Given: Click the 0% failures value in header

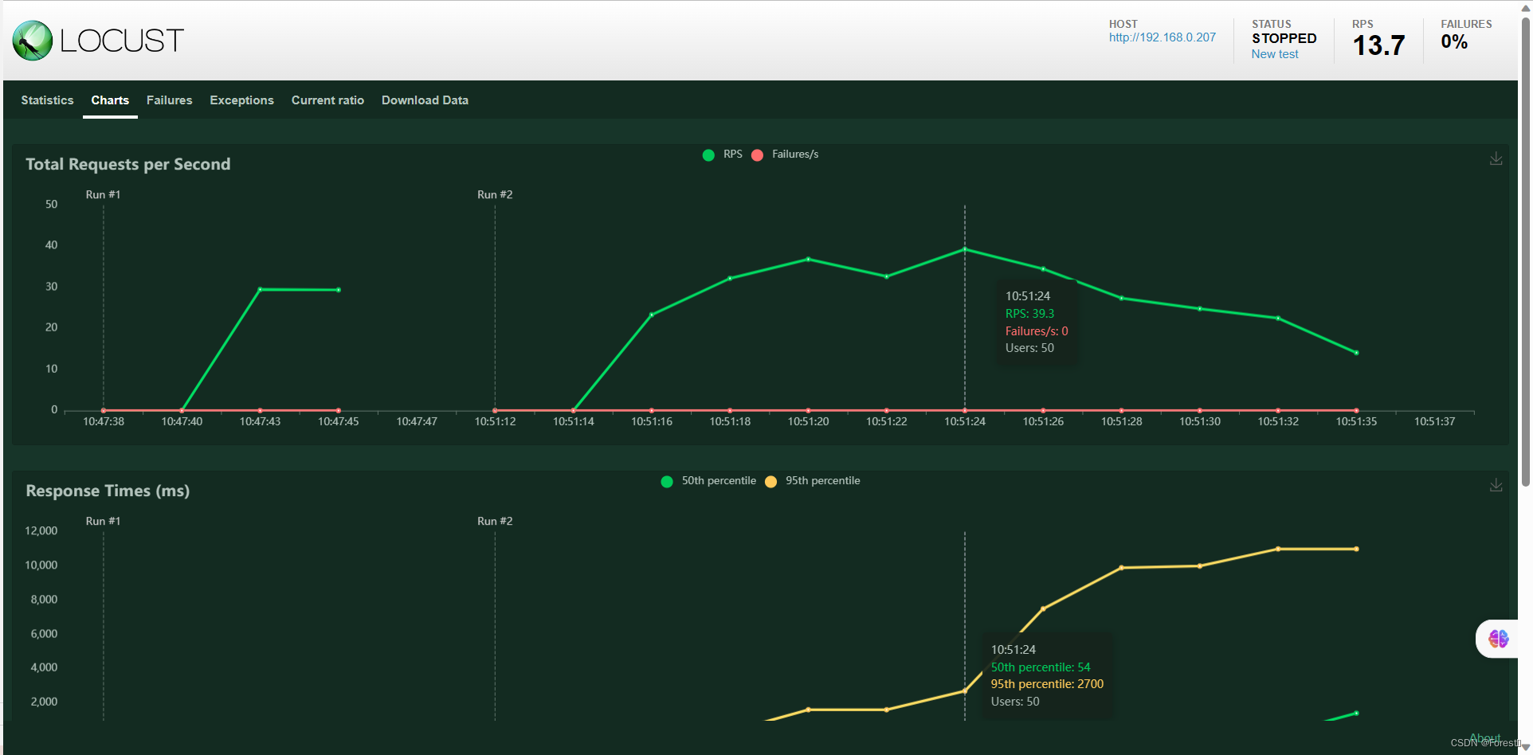Looking at the screenshot, I should coord(1454,42).
